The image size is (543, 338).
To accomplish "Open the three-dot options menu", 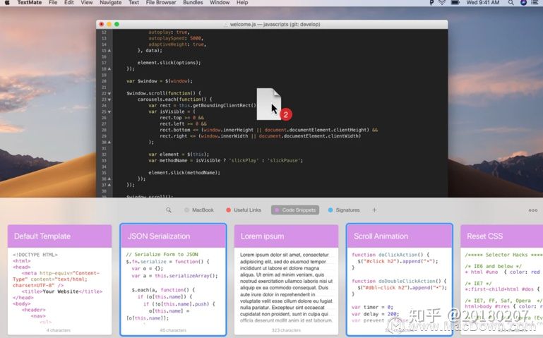I will coord(532,210).
